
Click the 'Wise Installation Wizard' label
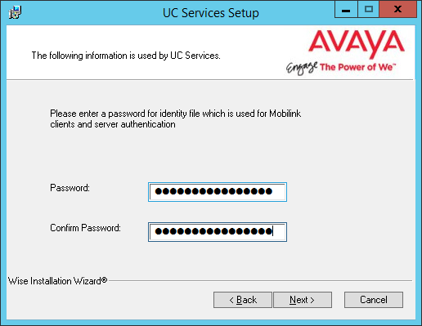click(55, 281)
